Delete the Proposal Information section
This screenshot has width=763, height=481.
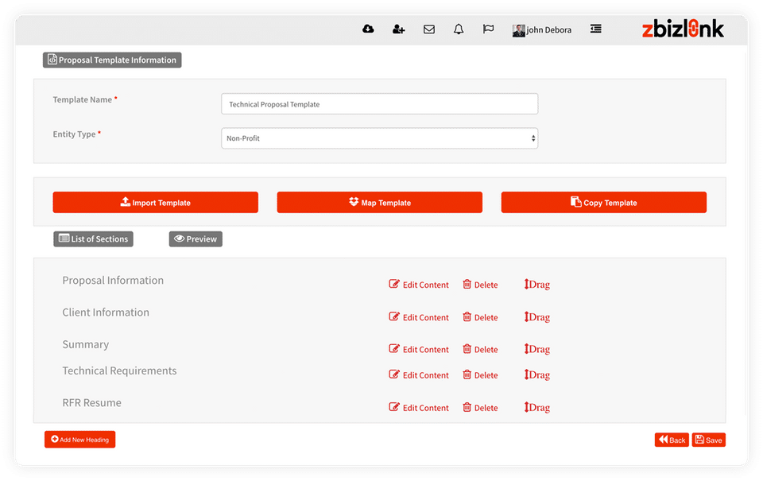[x=480, y=285]
